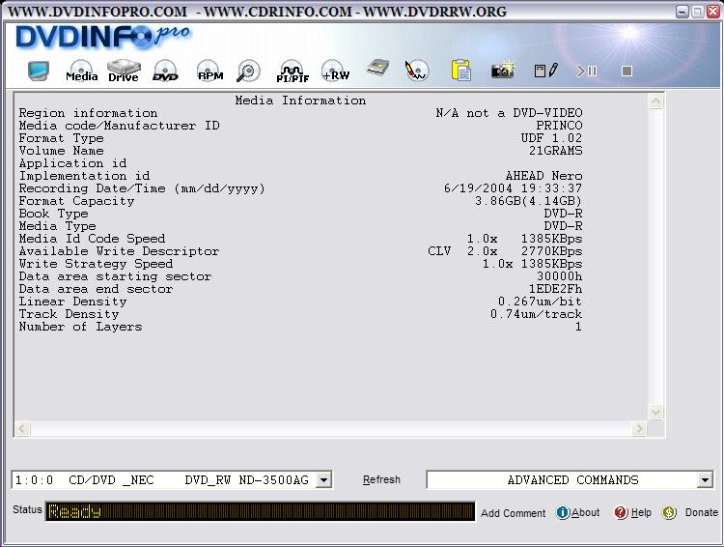This screenshot has width=724, height=547.
Task: Click the 'Media code/Manufacturer ID' label
Action: [x=119, y=126]
